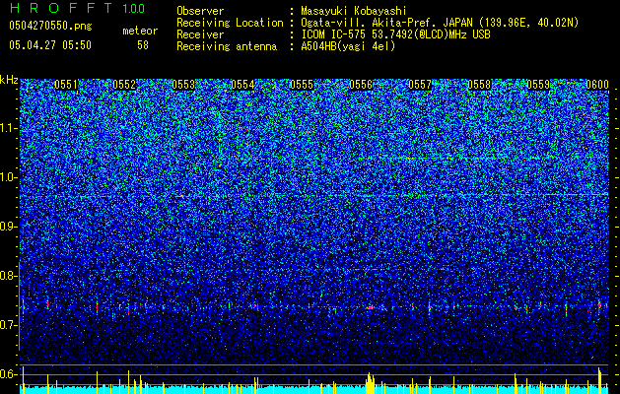This screenshot has height=394, width=620.
Task: Click the Observer label
Action: pos(200,12)
